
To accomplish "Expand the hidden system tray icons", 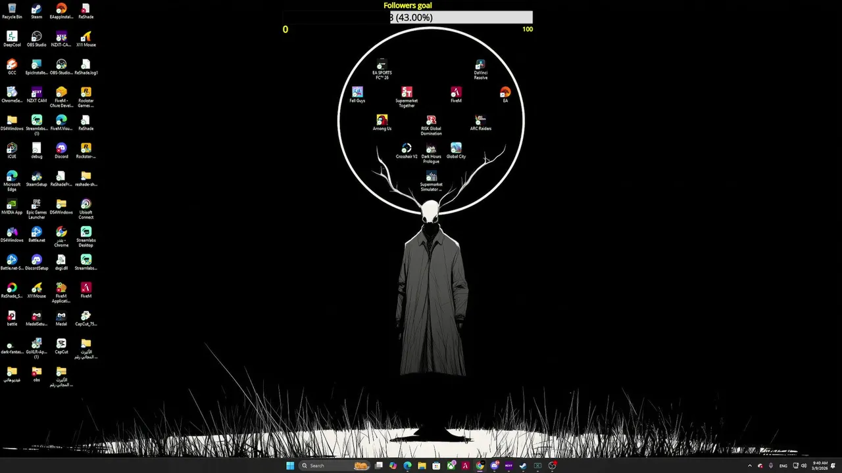I will tap(749, 466).
